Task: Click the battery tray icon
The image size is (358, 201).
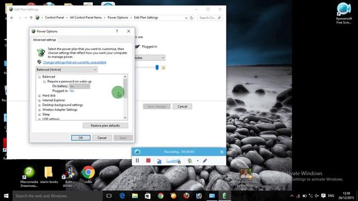Action: coord(304,196)
